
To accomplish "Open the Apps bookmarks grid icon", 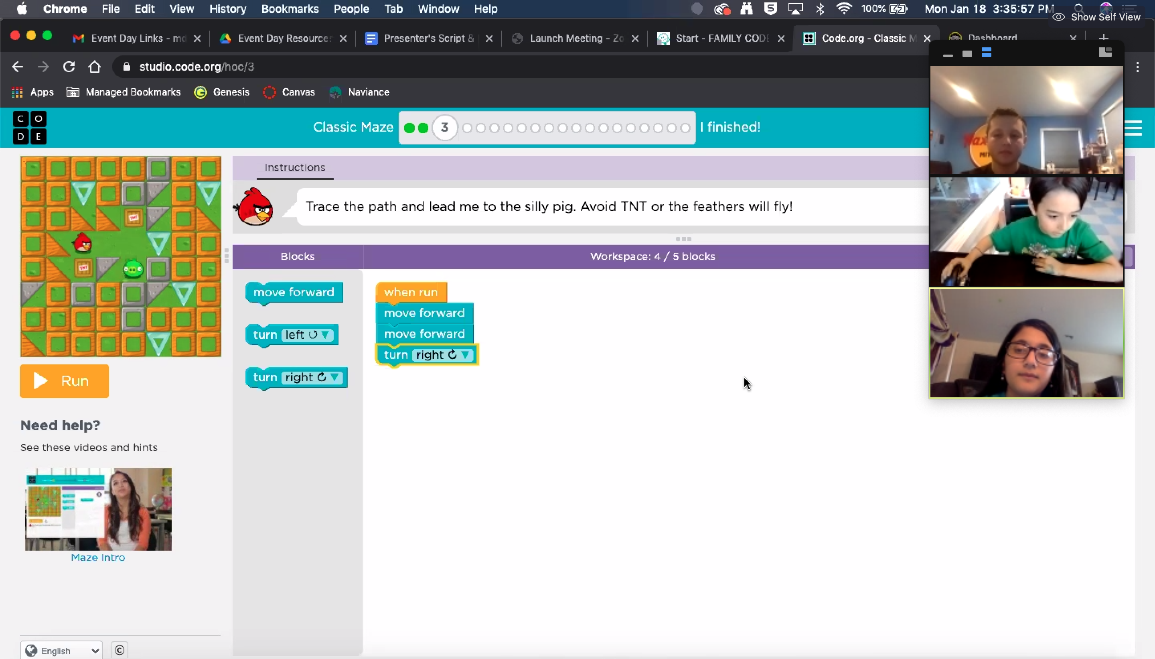I will point(17,92).
